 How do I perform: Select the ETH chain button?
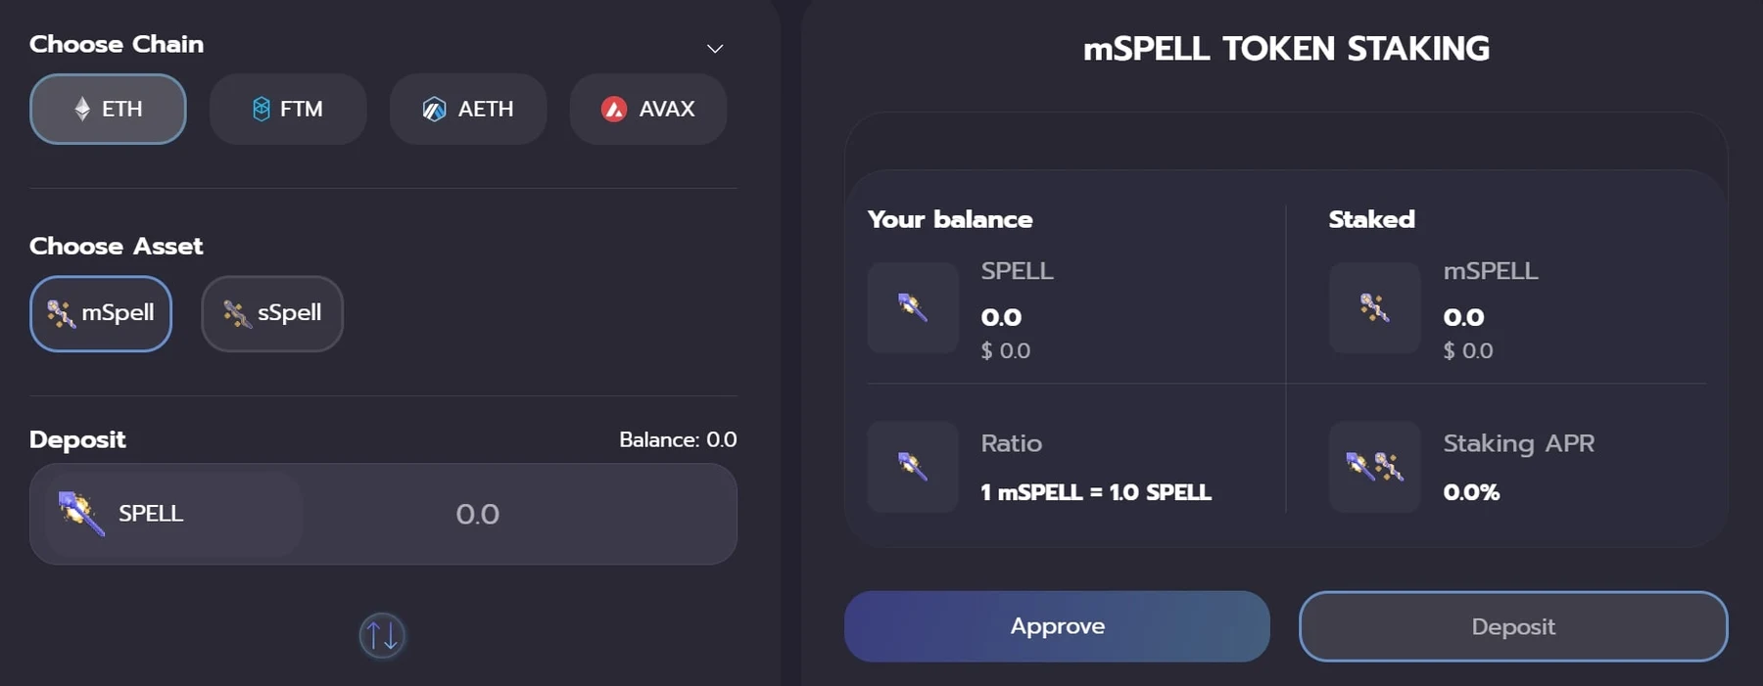tap(108, 109)
